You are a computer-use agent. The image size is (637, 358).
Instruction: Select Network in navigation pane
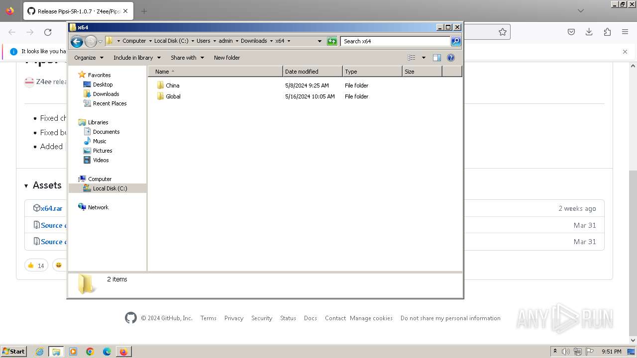click(x=98, y=207)
